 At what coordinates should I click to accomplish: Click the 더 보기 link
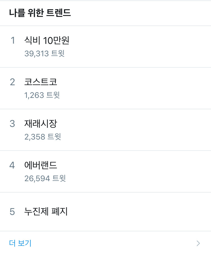[x=20, y=243]
